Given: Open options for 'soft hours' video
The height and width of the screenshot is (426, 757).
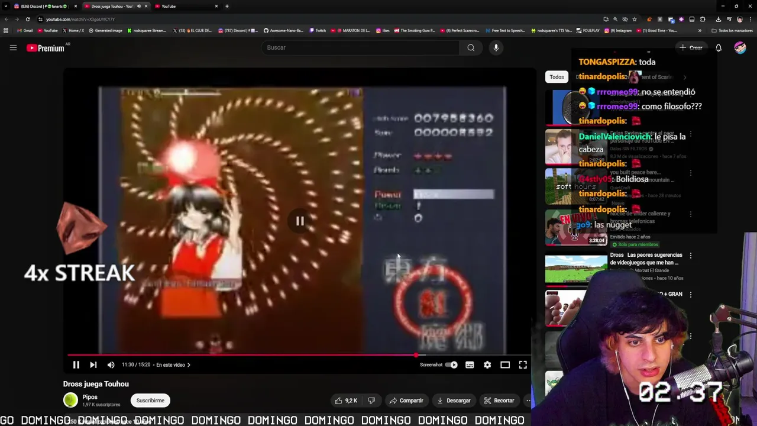Looking at the screenshot, I should pos(691,173).
